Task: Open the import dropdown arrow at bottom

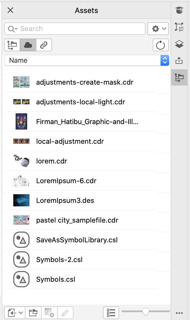Action: (21, 313)
